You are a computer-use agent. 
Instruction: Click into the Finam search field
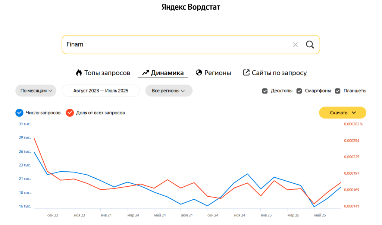(175, 45)
